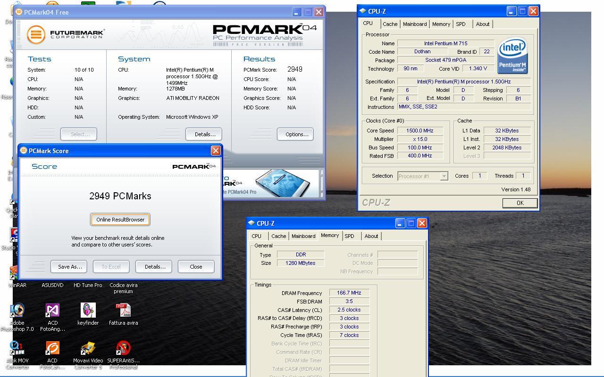This screenshot has height=377, width=604.
Task: Switch to Memory tab in upper CPU-Z window
Action: [x=441, y=24]
